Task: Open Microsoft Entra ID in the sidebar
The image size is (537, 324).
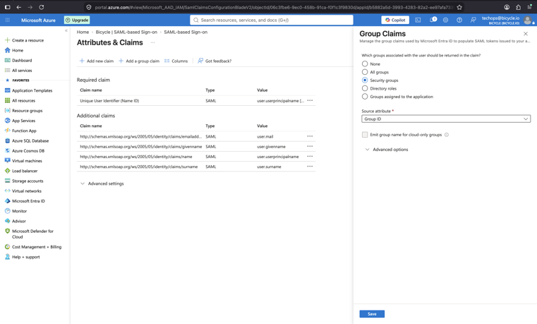Action: (x=25, y=201)
